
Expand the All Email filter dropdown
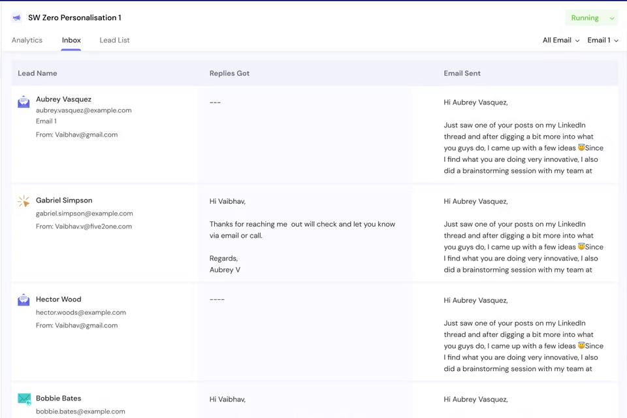tap(560, 40)
